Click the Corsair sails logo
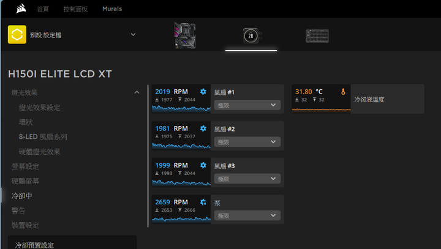 coord(21,9)
